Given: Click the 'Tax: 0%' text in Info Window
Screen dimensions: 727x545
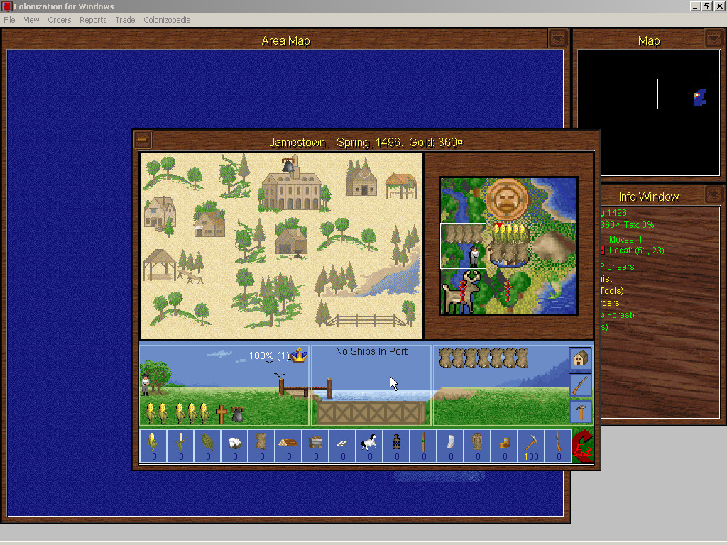Looking at the screenshot, I should pyautogui.click(x=639, y=225).
